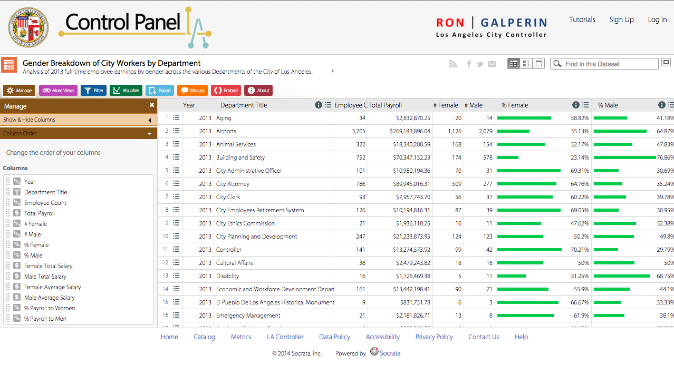
Task: Open info icon on Department Title column
Action: [x=319, y=105]
